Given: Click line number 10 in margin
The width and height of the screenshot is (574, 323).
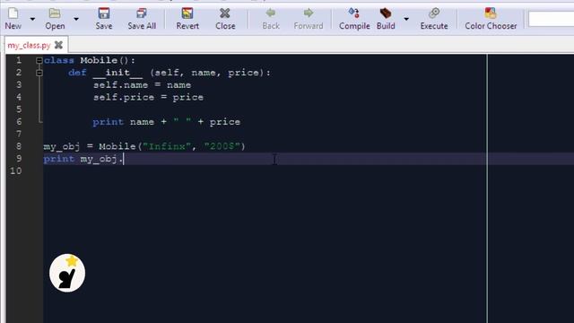Looking at the screenshot, I should coord(16,170).
